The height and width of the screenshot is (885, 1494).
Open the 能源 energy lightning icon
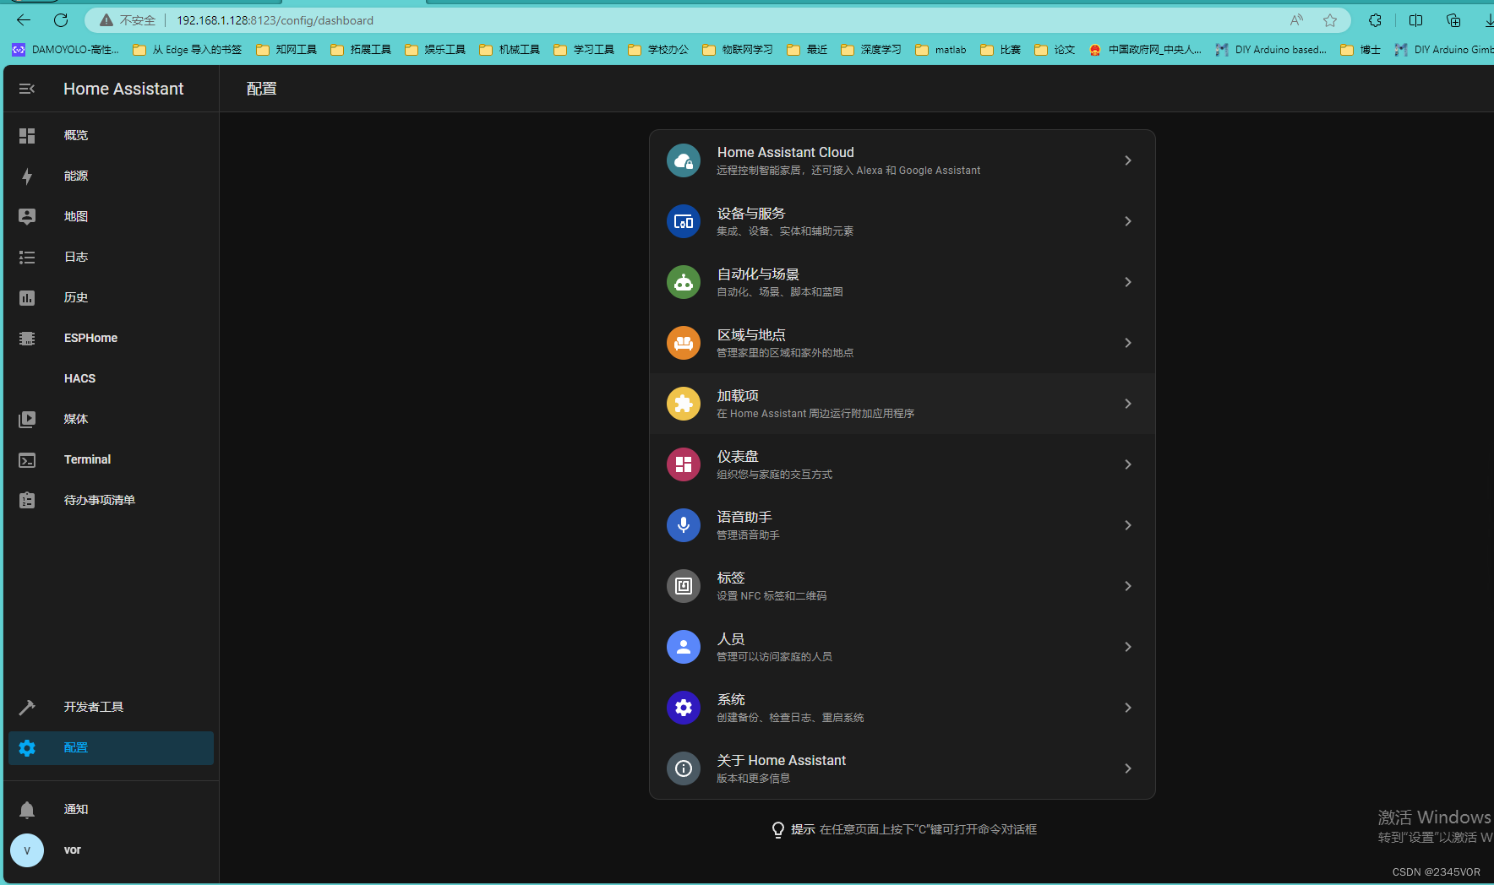click(x=27, y=176)
